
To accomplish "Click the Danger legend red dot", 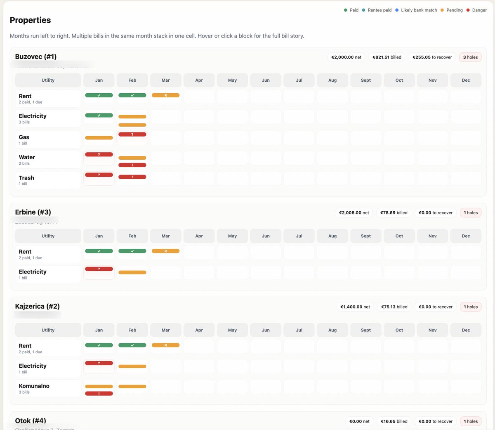I will click(468, 10).
